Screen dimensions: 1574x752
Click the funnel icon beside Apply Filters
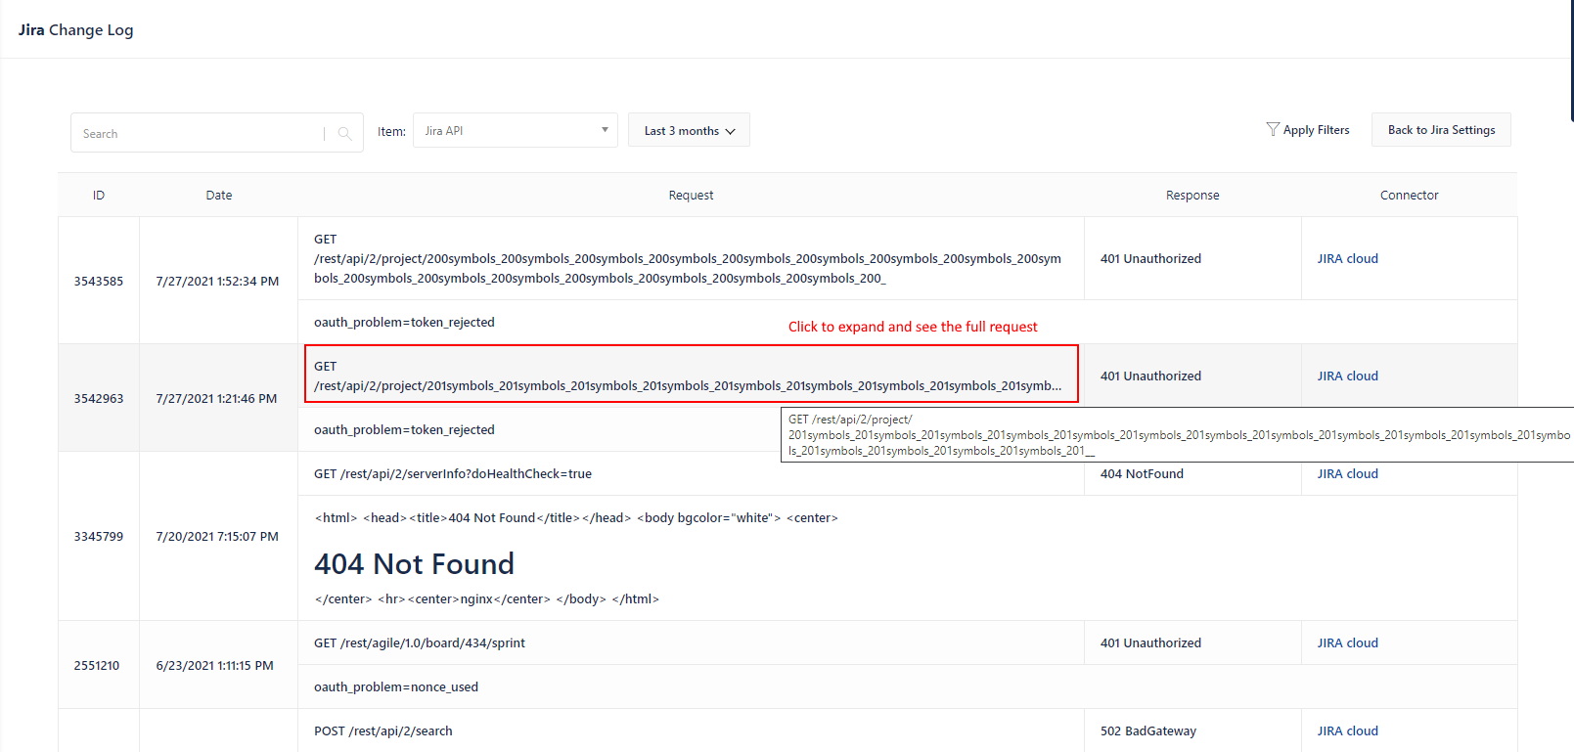tap(1273, 129)
